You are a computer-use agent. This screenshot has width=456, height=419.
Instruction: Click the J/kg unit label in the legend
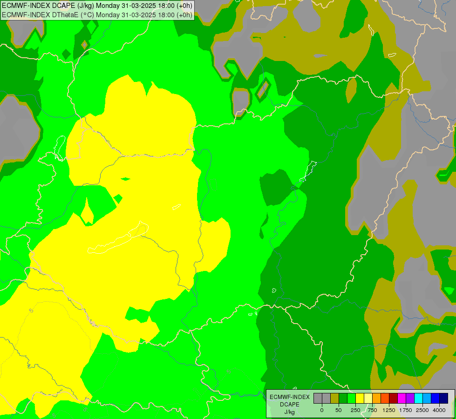click(x=290, y=412)
